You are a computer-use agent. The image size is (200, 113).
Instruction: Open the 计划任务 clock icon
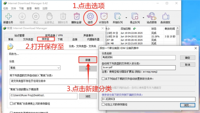[x=104, y=16]
